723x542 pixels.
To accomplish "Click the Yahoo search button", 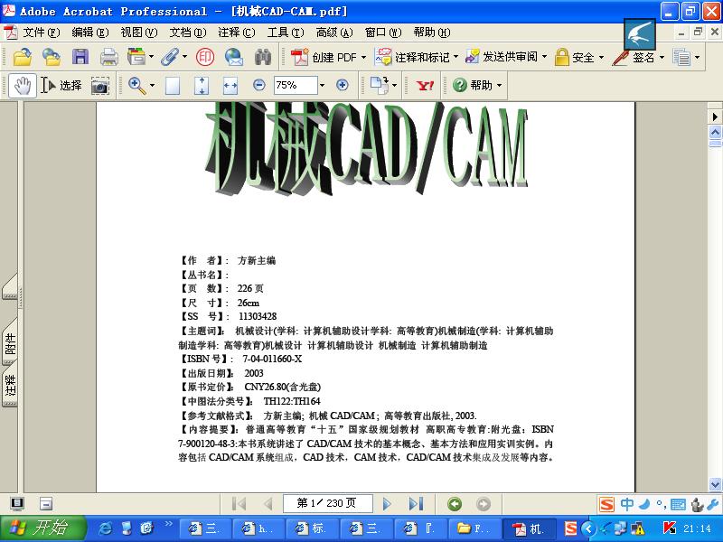I will [x=425, y=86].
